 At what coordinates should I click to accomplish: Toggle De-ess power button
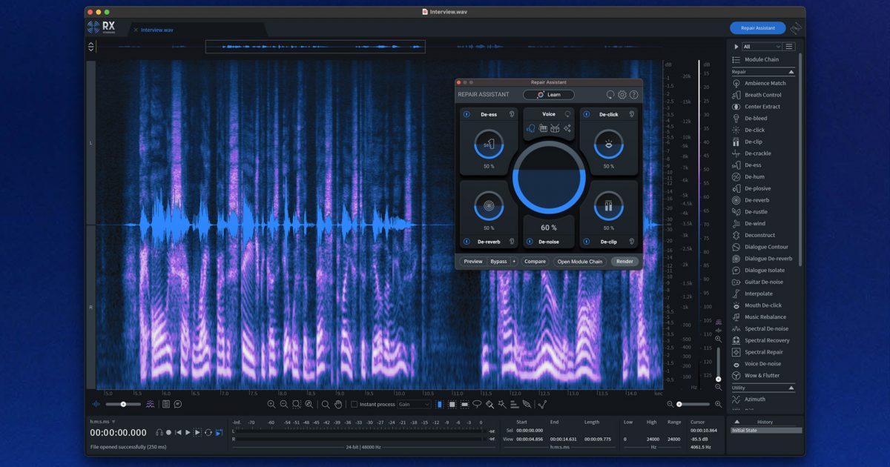tap(467, 115)
